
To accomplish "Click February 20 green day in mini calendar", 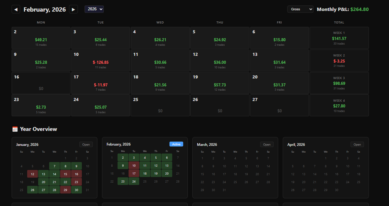I will coord(167,173).
